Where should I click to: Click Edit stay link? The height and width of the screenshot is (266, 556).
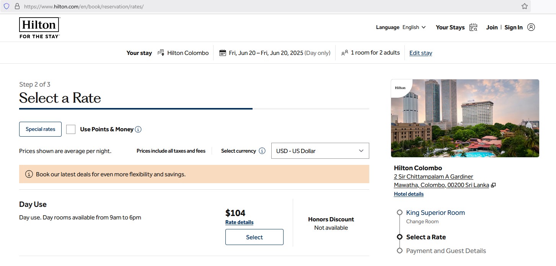coord(421,53)
